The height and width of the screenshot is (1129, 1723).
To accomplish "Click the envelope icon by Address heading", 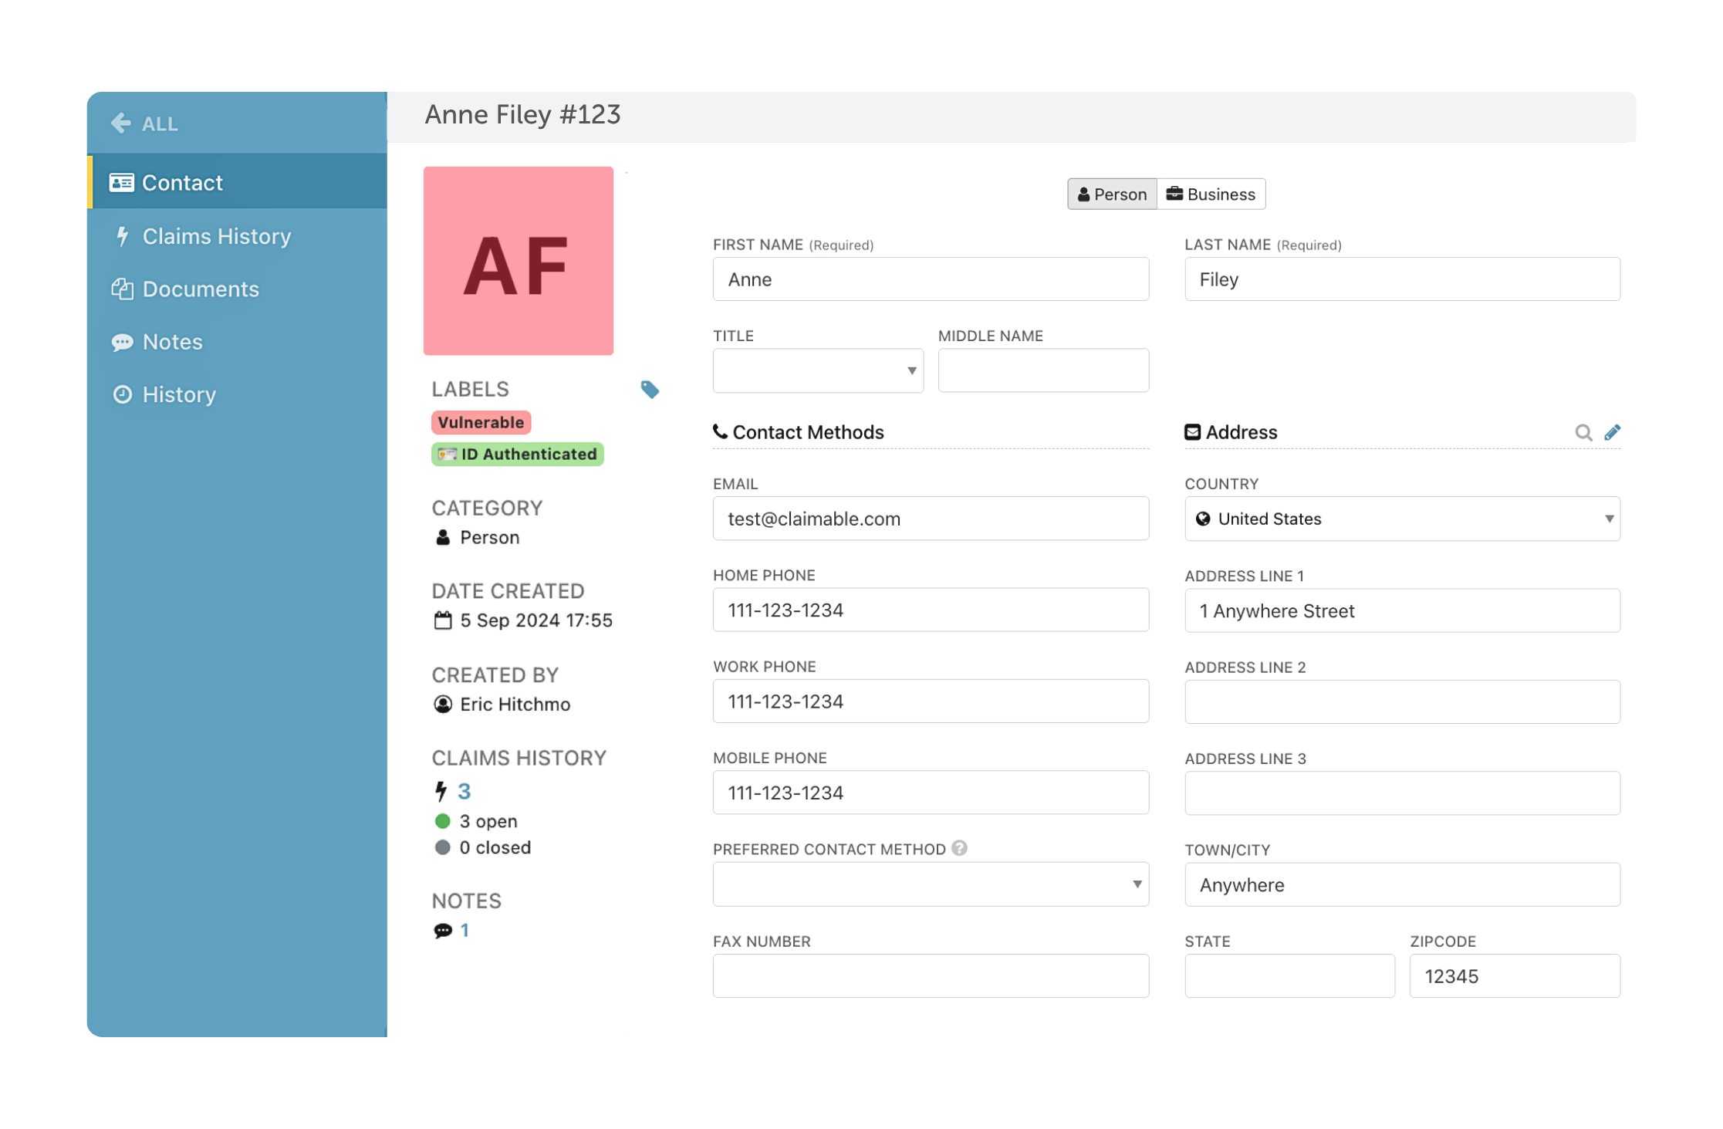I will point(1192,432).
